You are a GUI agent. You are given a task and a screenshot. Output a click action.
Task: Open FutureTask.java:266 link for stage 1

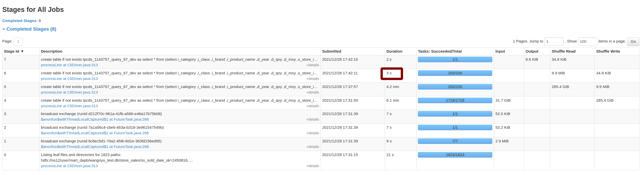coord(95,147)
